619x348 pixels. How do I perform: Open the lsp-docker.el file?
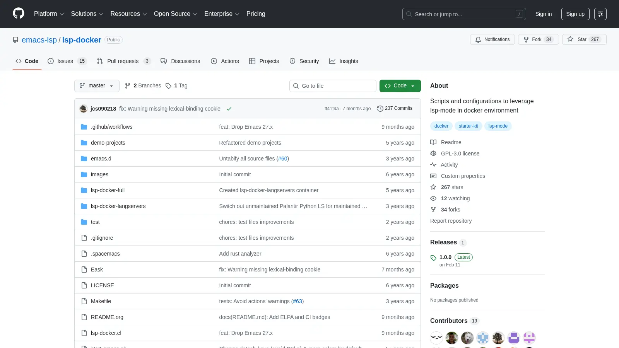pos(106,333)
